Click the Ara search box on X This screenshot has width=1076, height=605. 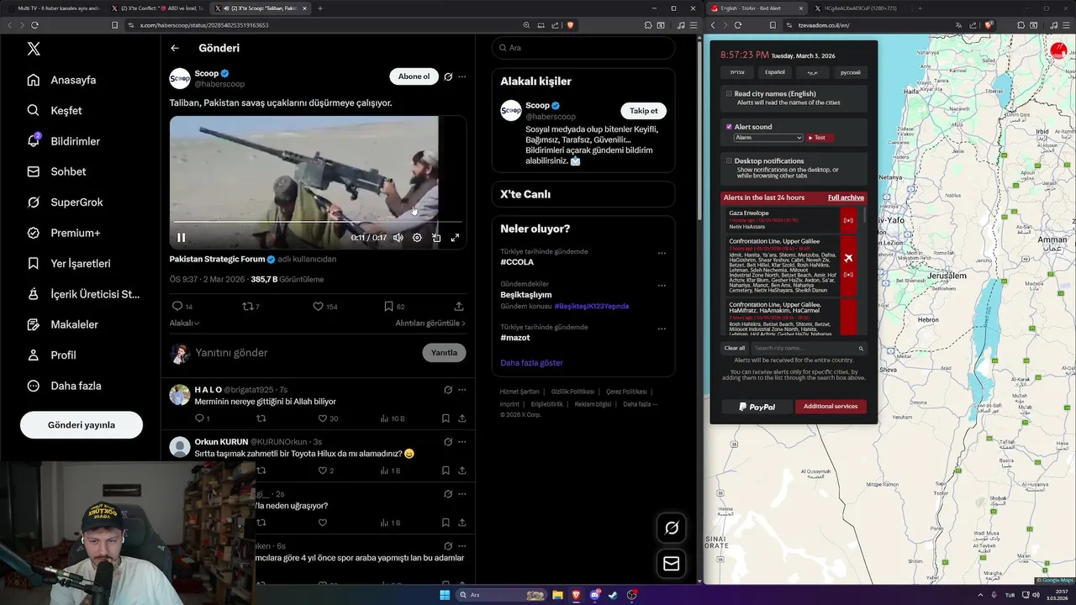point(583,48)
